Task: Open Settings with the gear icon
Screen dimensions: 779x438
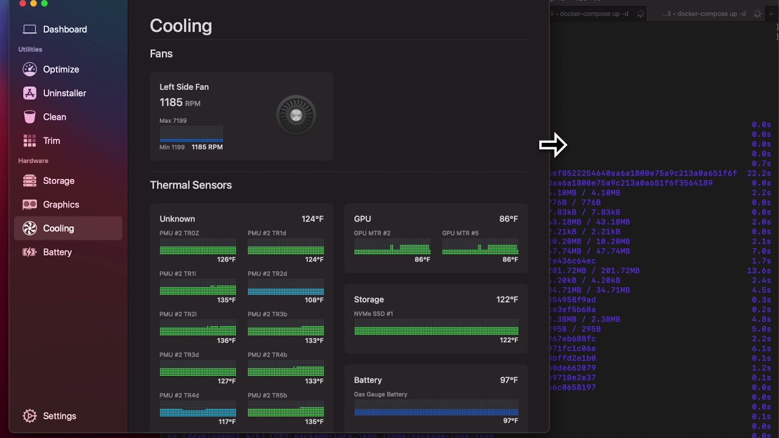Action: click(x=29, y=416)
